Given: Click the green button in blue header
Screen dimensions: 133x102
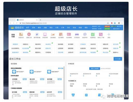Looking at the screenshot, I should 107,29.
